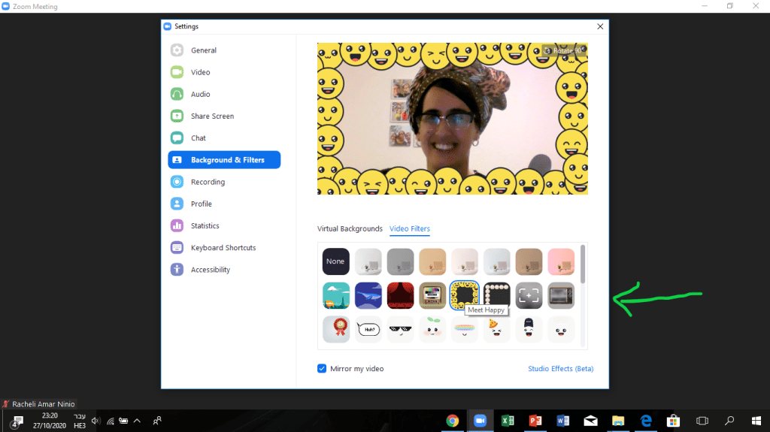Open the General settings section

pyautogui.click(x=203, y=50)
